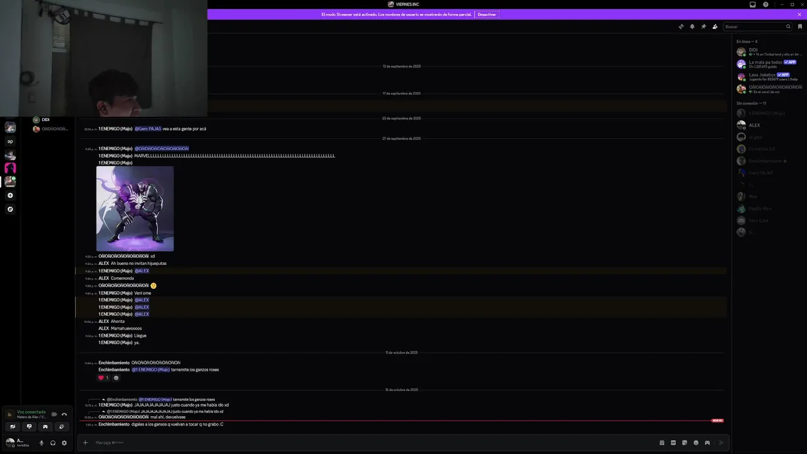807x454 pixels.
Task: Click the @Garo PAJAS mention
Action: pyautogui.click(x=148, y=129)
